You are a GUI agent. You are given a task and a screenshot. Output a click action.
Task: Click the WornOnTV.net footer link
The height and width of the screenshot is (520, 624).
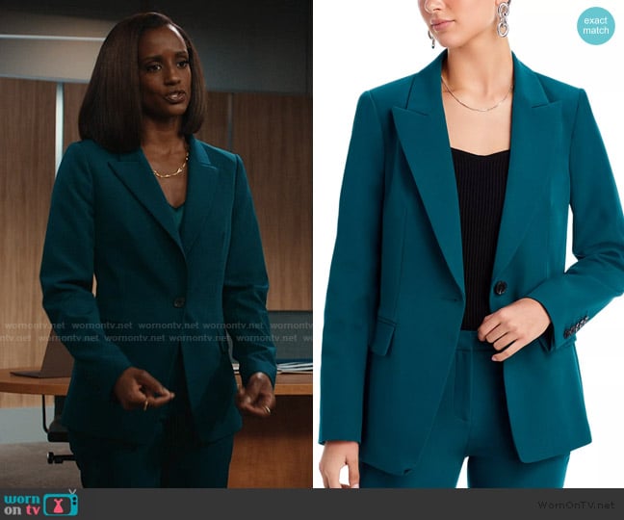pyautogui.click(x=577, y=505)
